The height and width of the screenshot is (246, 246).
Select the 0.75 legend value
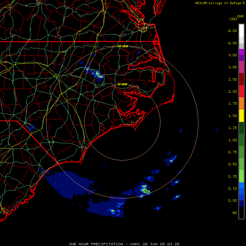233,152
